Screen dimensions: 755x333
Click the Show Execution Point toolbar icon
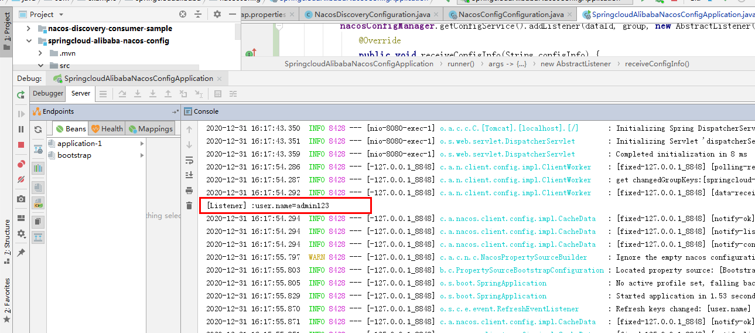[x=103, y=94]
